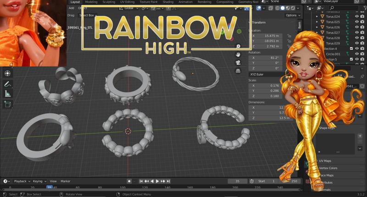Toggle viewport overlays icon
Image resolution: width=367 pixels, height=197 pixels.
259,8
